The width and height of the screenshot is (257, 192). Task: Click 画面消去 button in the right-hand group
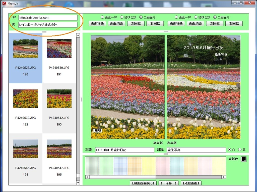point(195,23)
